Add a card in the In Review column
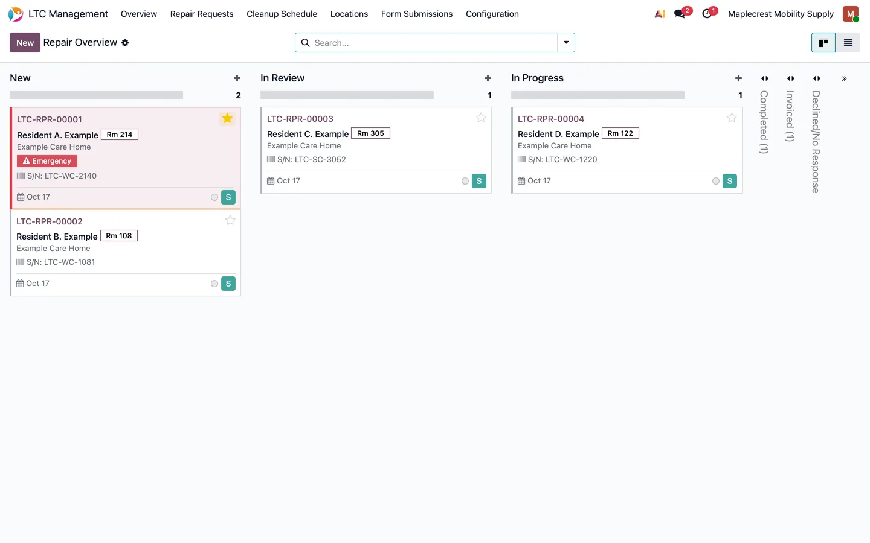This screenshot has width=870, height=543. click(488, 78)
